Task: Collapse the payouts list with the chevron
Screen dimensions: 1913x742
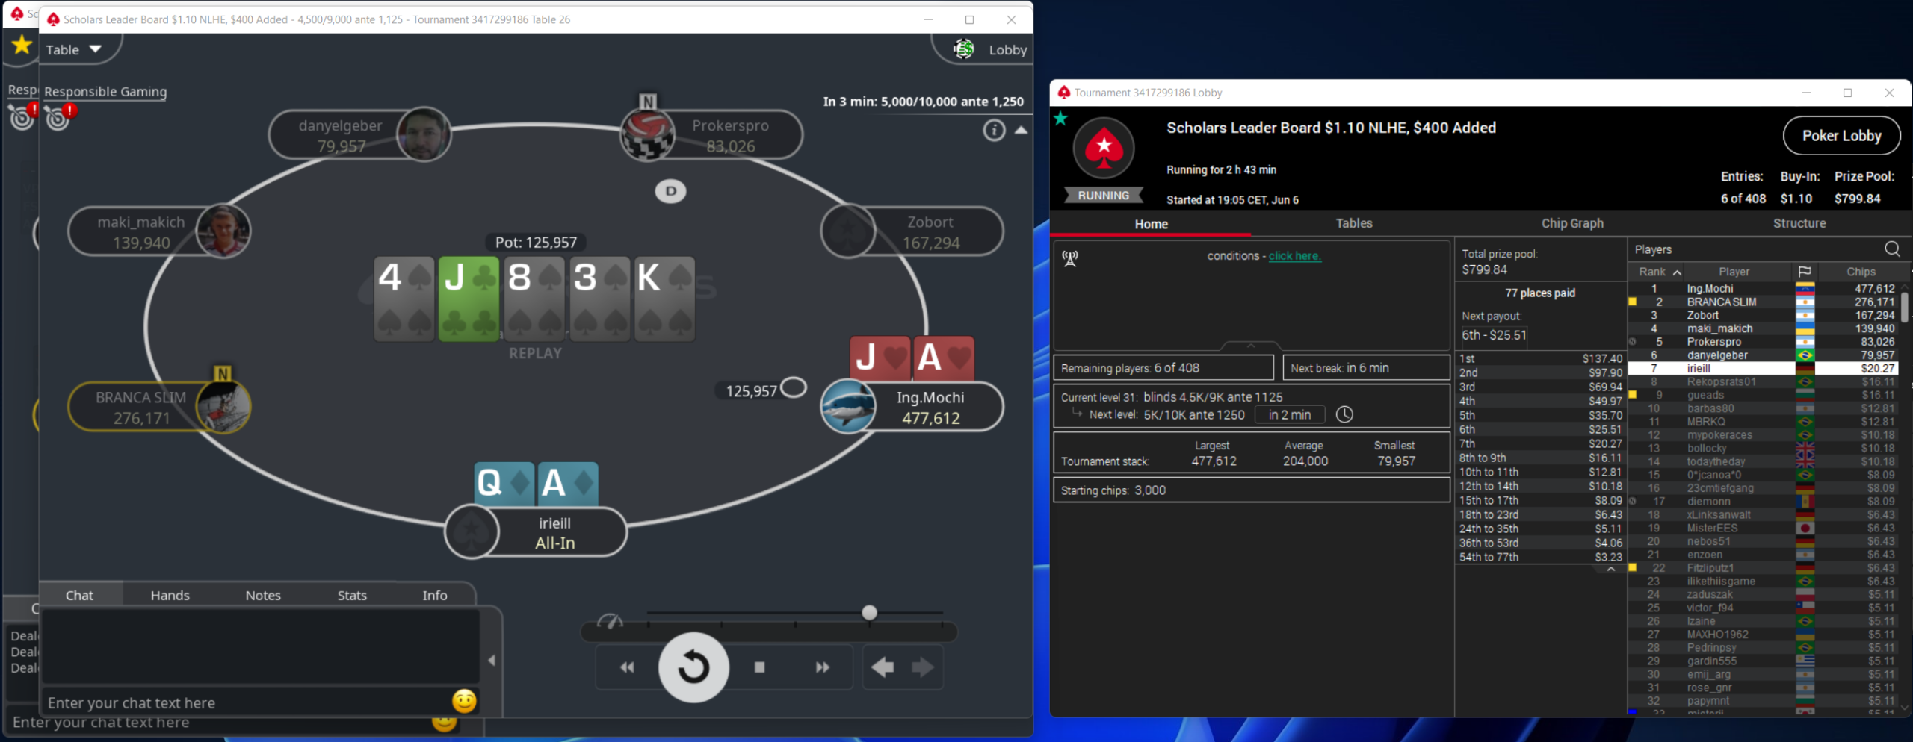Action: 1610,570
